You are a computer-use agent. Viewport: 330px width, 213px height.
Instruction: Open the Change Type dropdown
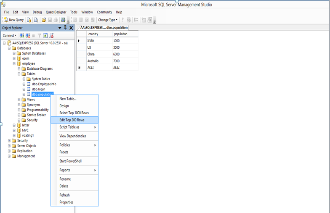pyautogui.click(x=108, y=20)
